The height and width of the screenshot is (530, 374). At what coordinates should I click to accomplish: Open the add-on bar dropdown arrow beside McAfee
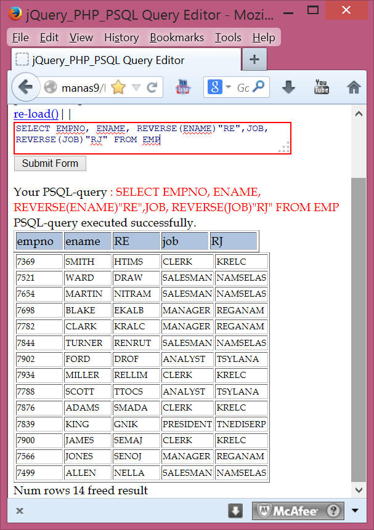point(355,510)
